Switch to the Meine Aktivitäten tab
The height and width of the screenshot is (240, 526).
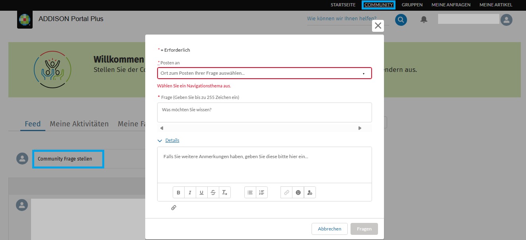(79, 124)
